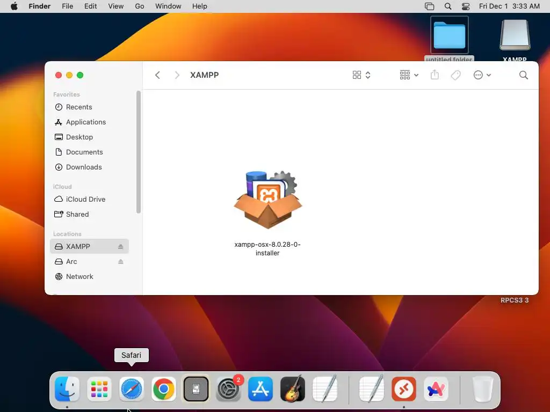Select XAMPP volume in Locations
This screenshot has height=412, width=550.
click(x=90, y=246)
